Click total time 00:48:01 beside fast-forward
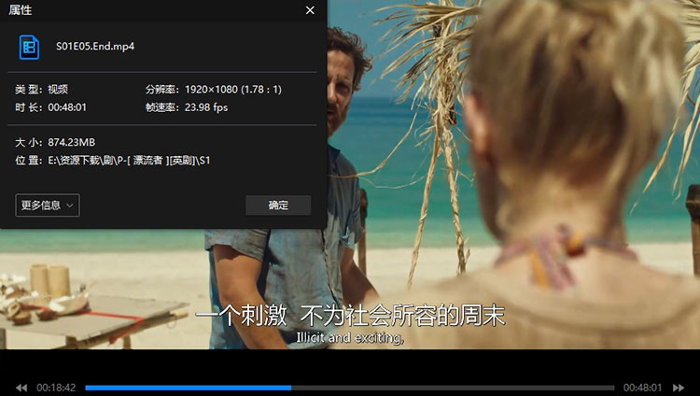This screenshot has width=700, height=396. click(642, 387)
